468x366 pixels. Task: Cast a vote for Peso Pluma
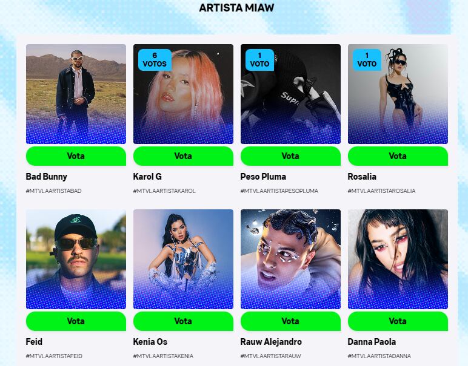tap(290, 156)
